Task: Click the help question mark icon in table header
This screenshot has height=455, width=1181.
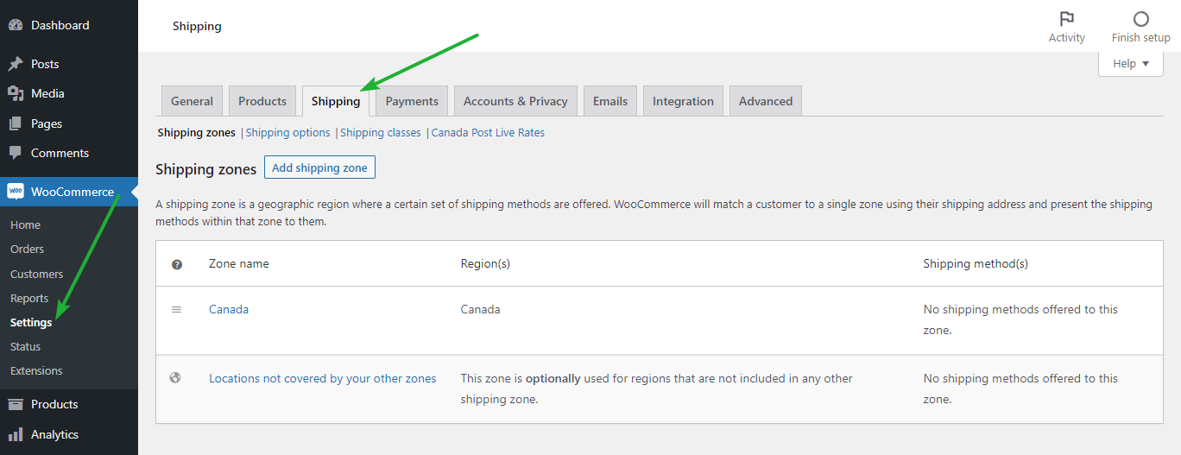Action: (x=177, y=264)
